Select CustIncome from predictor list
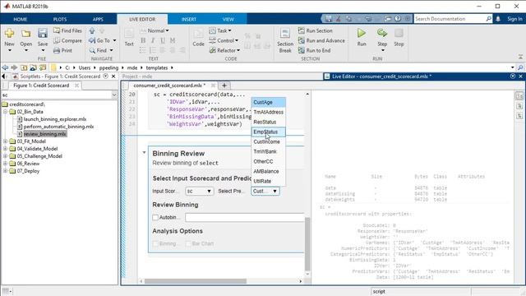 pyautogui.click(x=269, y=141)
